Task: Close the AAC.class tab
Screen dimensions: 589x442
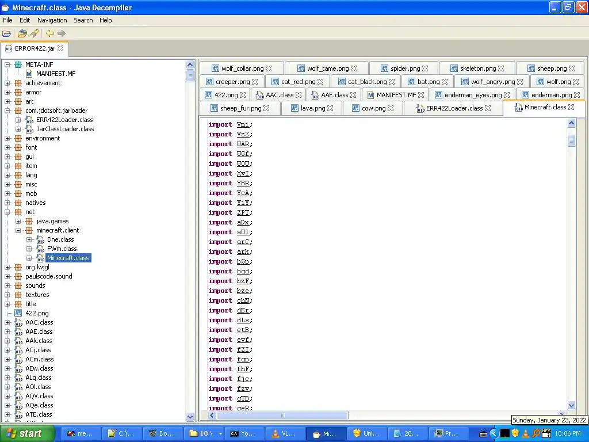Action: coord(299,95)
